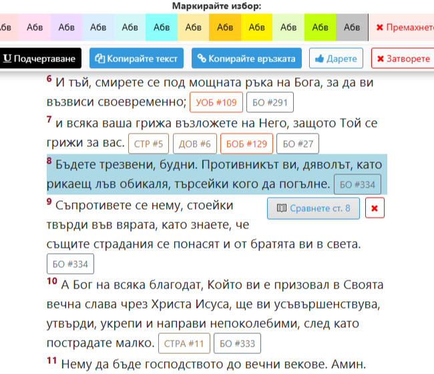This screenshot has width=434, height=374.
Task: Select verse 10 text
Action: (215, 314)
